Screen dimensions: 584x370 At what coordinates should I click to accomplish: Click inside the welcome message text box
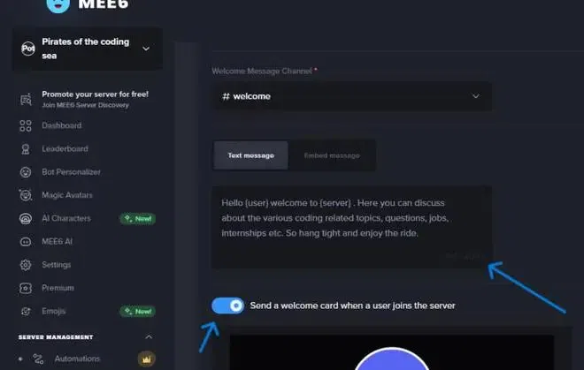pyautogui.click(x=351, y=227)
